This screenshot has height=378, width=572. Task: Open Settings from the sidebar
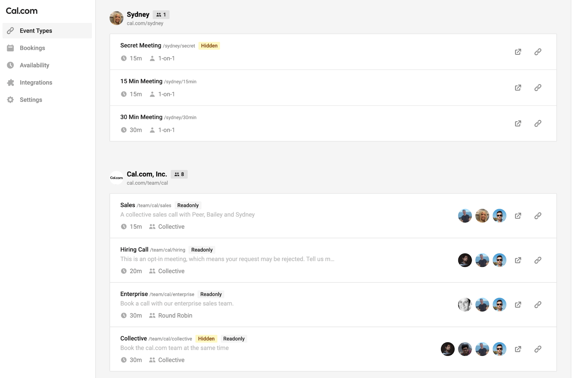tap(31, 99)
